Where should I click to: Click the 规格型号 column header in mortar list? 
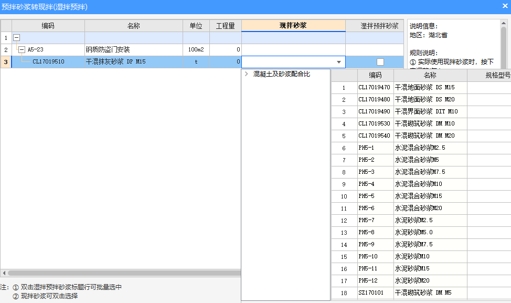(489, 75)
